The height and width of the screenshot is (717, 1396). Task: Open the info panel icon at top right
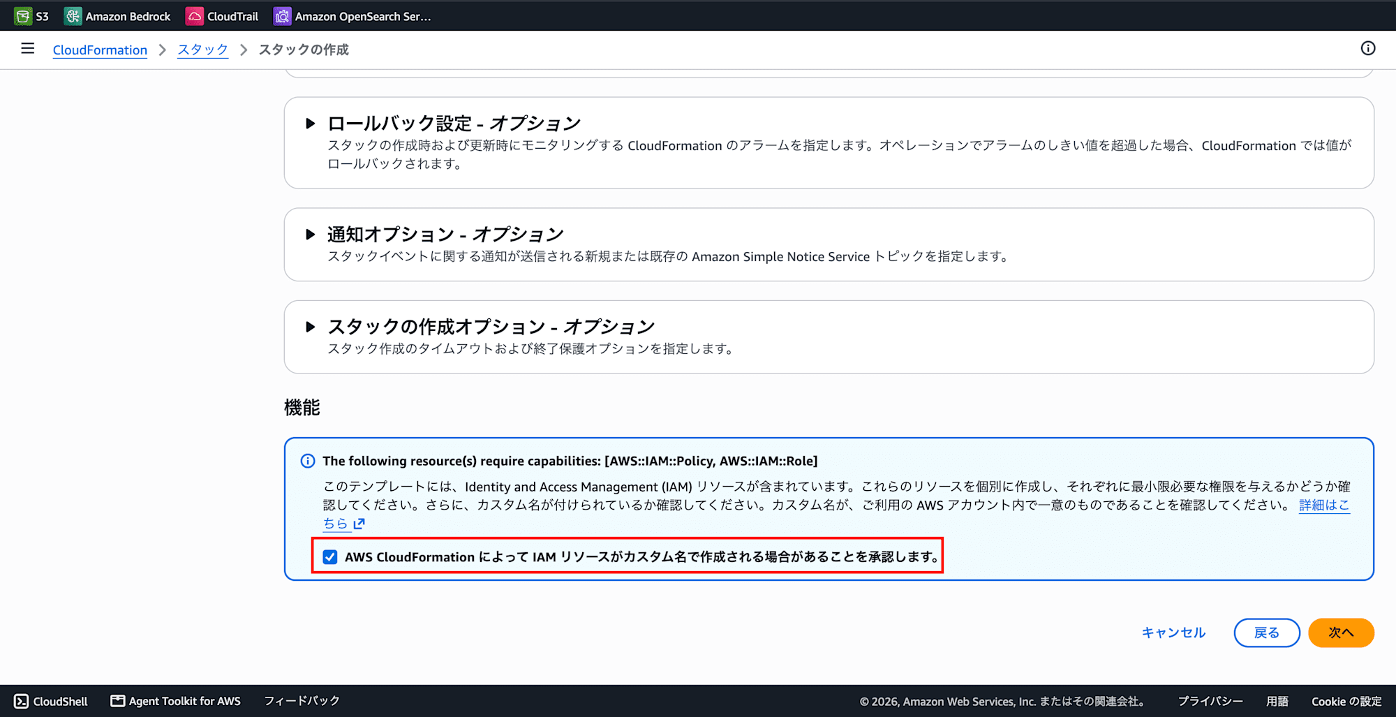(x=1368, y=48)
